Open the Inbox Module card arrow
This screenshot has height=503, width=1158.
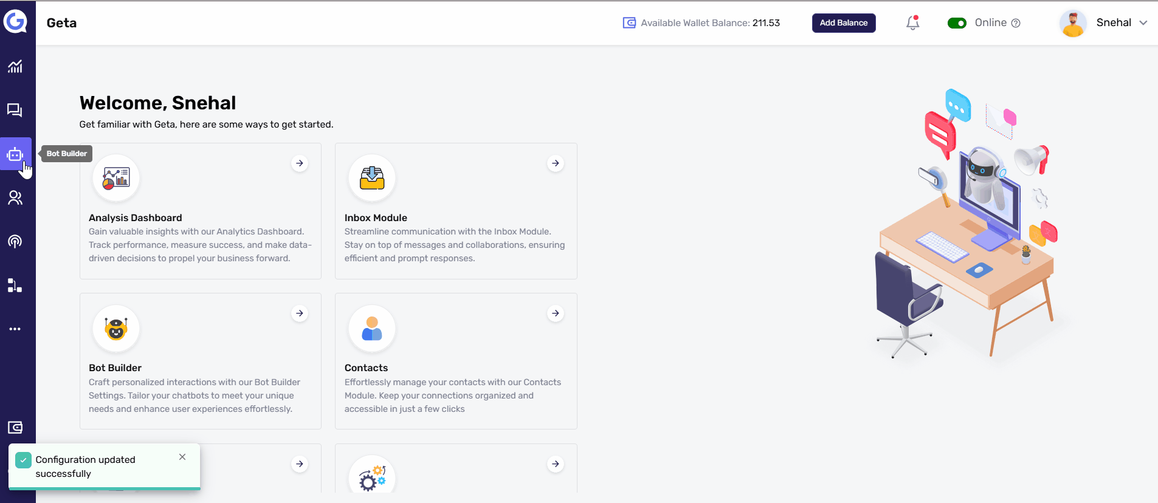pos(556,163)
